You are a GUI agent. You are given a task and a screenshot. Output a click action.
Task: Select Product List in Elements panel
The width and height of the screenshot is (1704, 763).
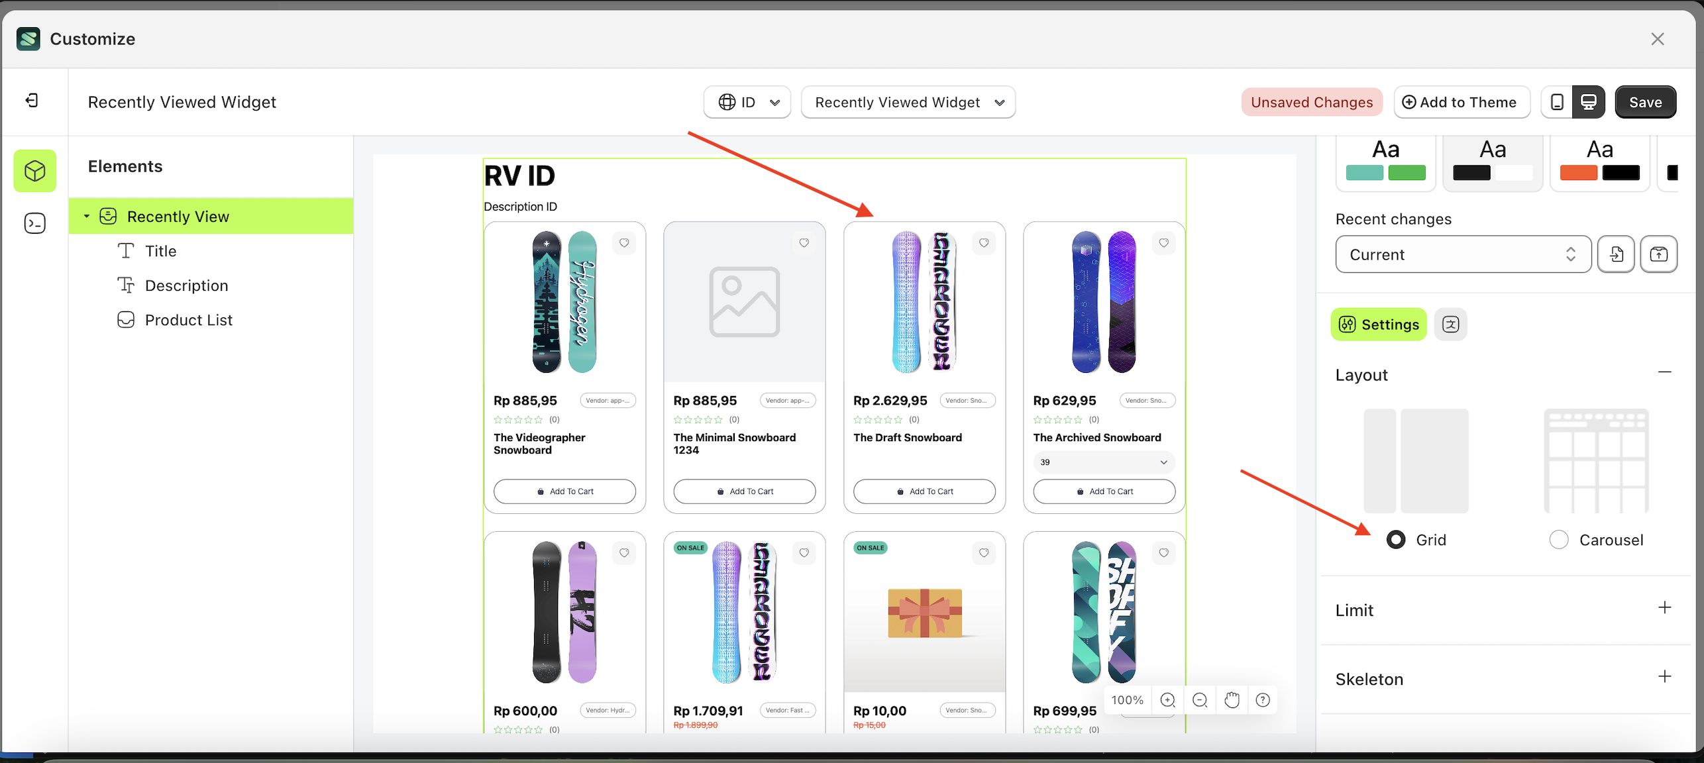189,319
